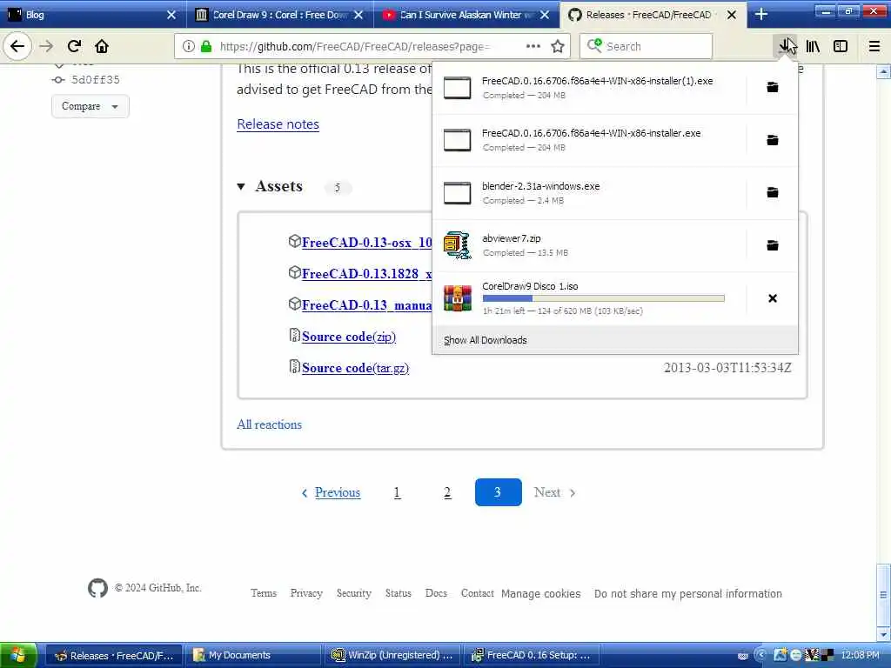
Task: Open the Firefox hamburger menu
Action: tap(874, 46)
